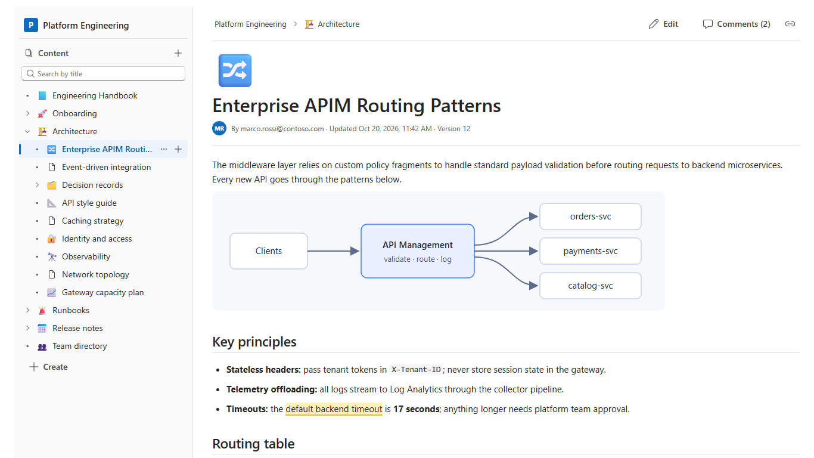Image resolution: width=814 pixels, height=458 pixels.
Task: Click the copy link icon beside Comments
Action: pos(790,24)
